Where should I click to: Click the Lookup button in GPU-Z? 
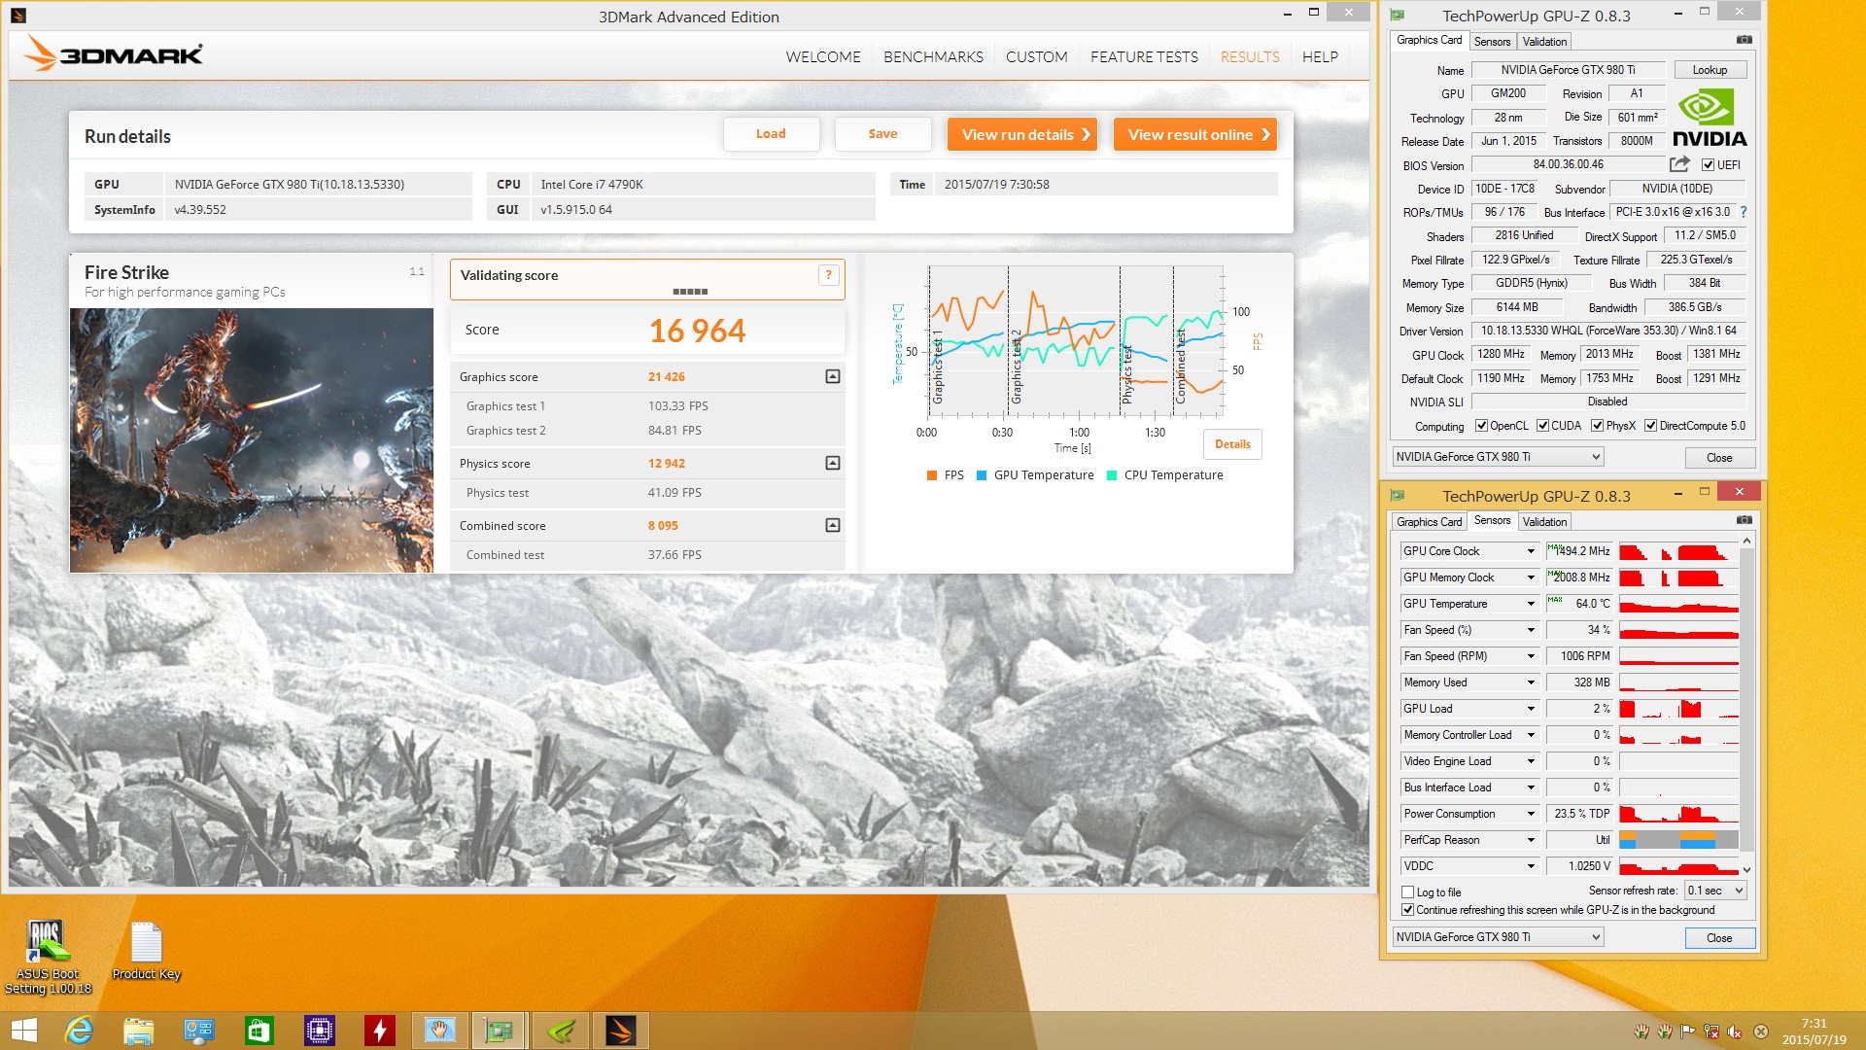[x=1710, y=70]
